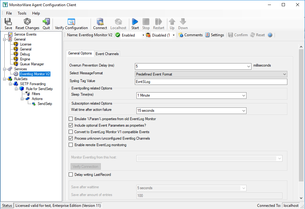
Task: Uncheck Include optional Event Parameters checkbox
Action: 71,125
